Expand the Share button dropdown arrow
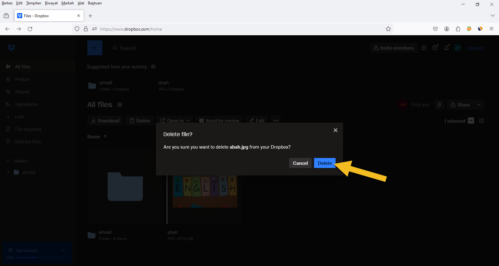Viewport: 499px width, 266px height. tap(479, 105)
